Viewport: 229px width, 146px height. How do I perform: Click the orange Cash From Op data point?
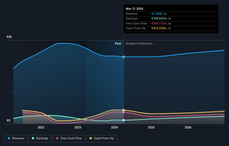(124, 110)
